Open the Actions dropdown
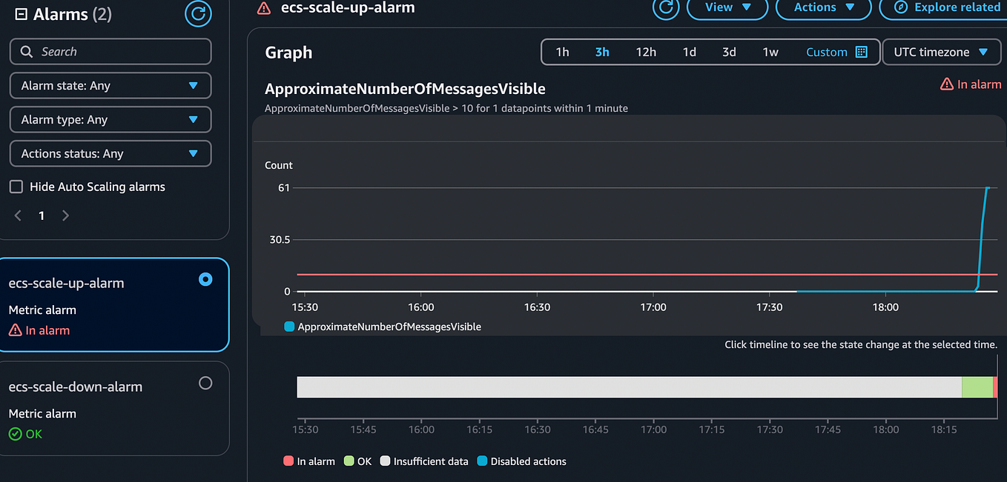This screenshot has width=1007, height=482. pos(823,7)
